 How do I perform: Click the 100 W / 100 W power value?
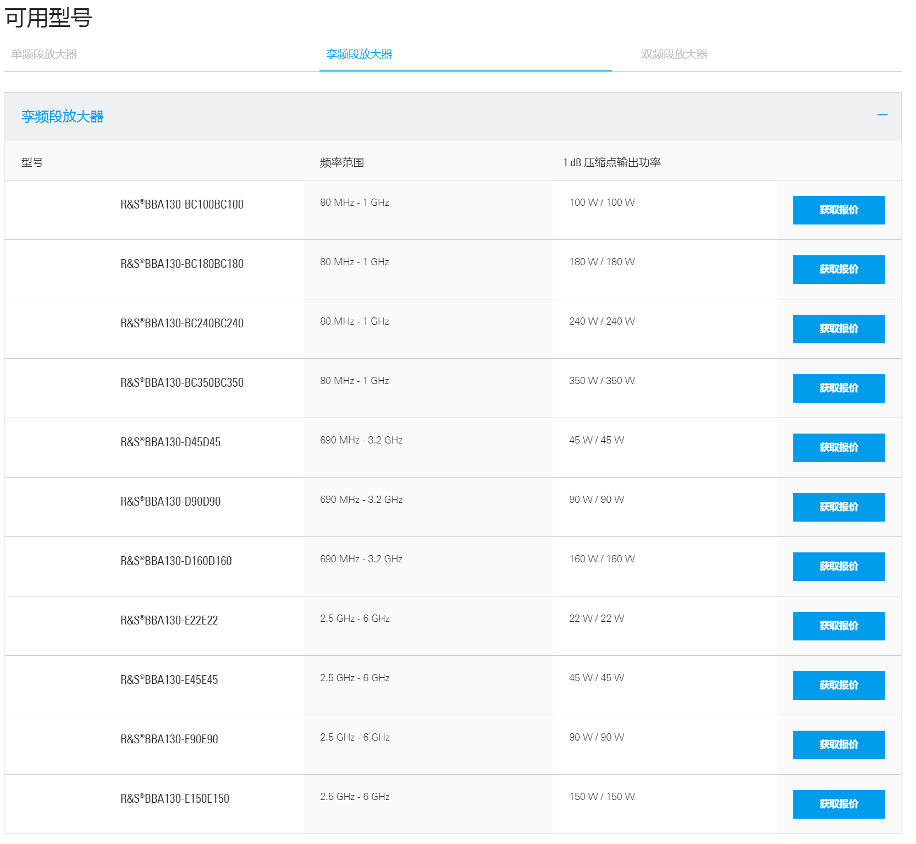click(x=602, y=202)
